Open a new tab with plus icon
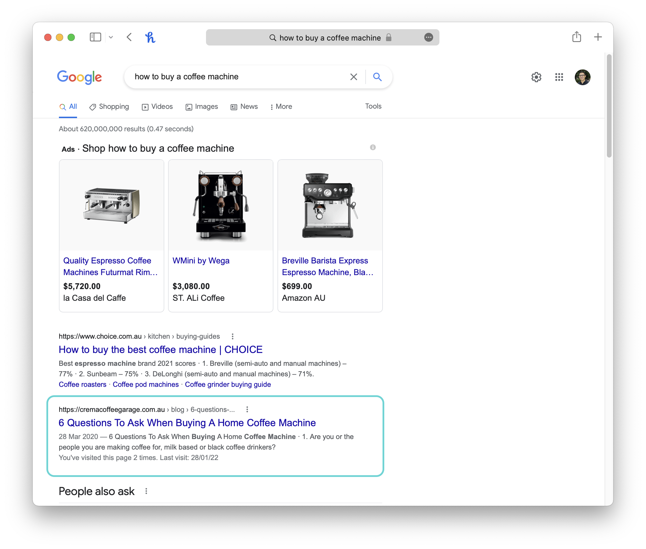The image size is (646, 549). pyautogui.click(x=598, y=37)
